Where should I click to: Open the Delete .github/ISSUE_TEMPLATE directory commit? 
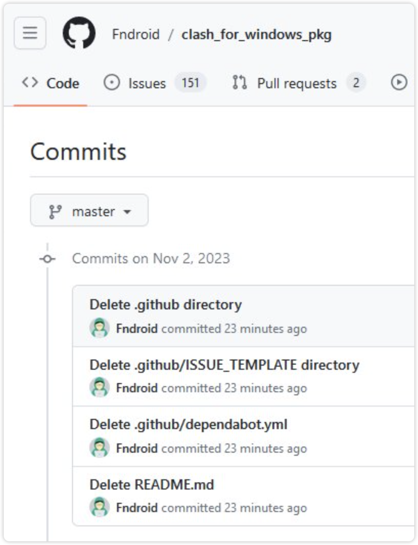pos(224,365)
